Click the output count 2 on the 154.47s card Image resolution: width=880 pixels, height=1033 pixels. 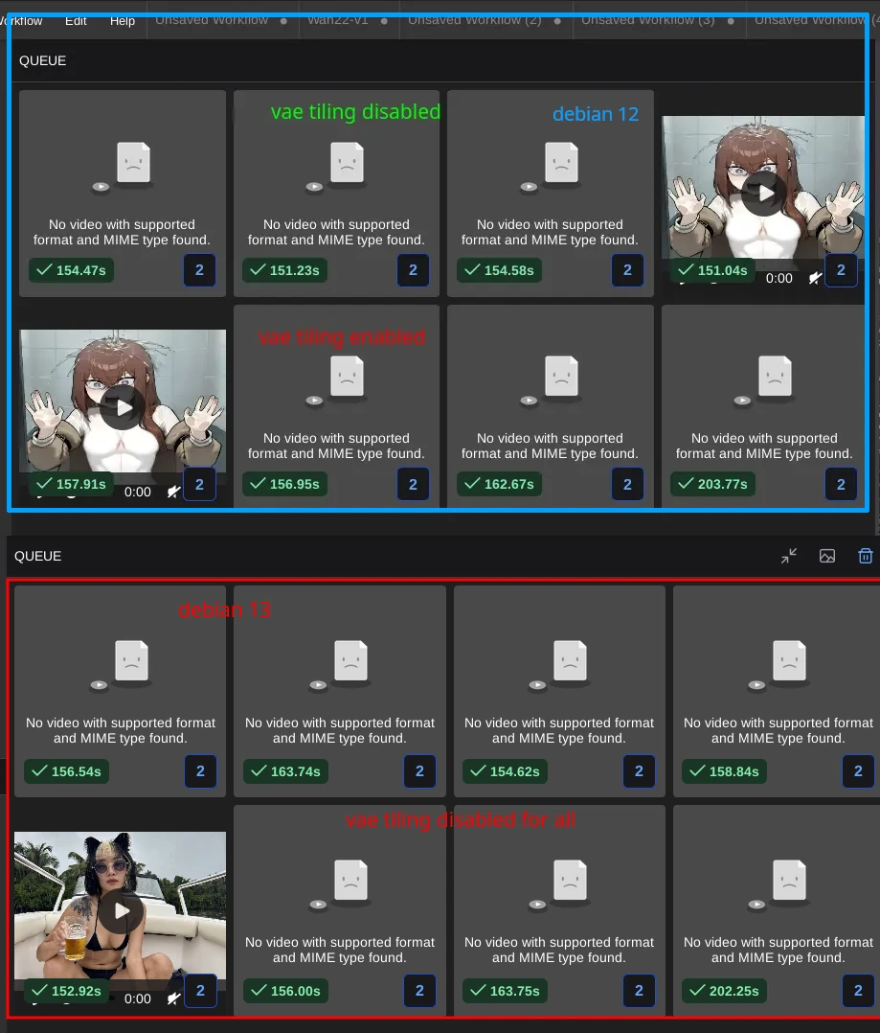click(199, 270)
